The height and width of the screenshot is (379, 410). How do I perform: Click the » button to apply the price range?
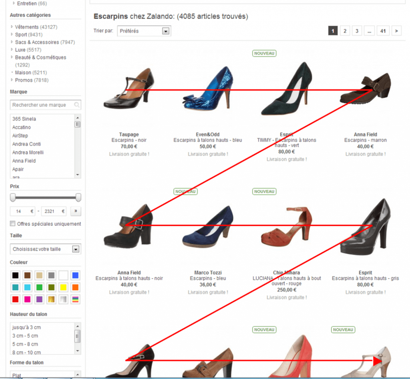click(75, 211)
